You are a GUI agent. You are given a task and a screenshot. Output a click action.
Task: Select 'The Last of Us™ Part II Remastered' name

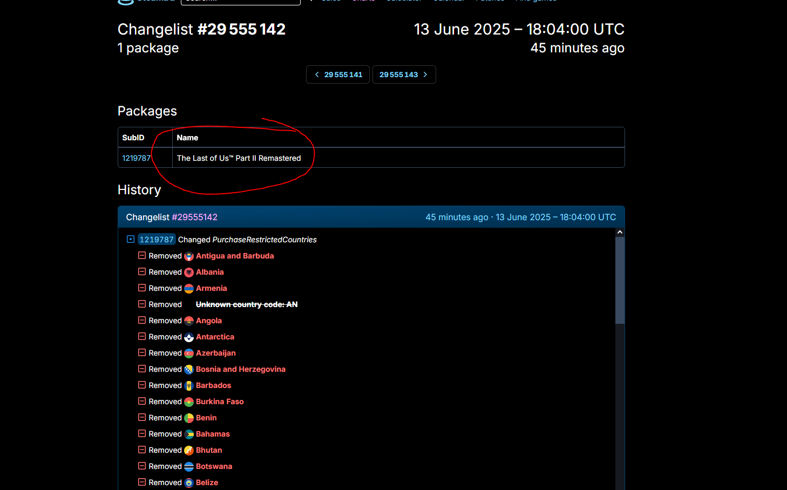[239, 158]
